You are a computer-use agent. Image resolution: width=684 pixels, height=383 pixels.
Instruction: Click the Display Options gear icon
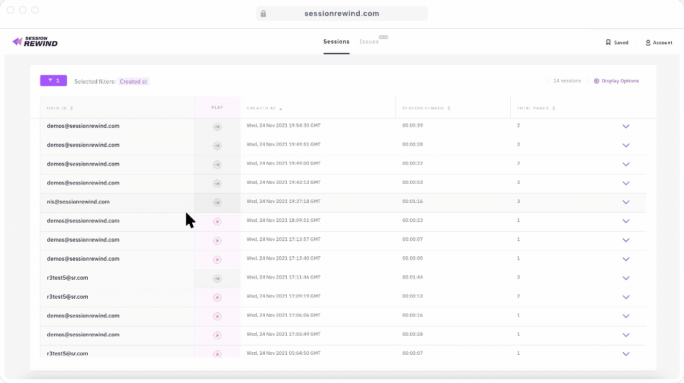tap(596, 81)
